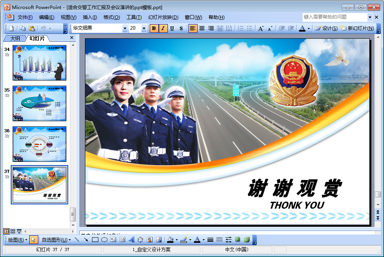Insert WordArt

[x=131, y=240]
